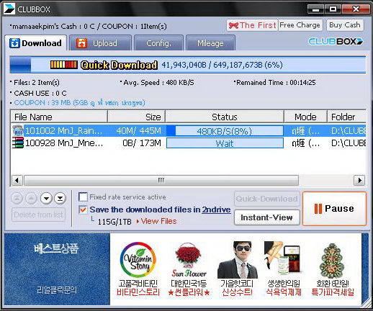
Task: Minimize the CLUBBOX window
Action: (x=315, y=9)
